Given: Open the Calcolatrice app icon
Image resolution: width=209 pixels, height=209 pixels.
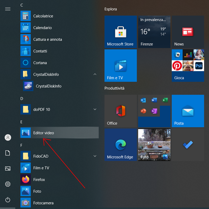Looking at the screenshot, I should click(26, 16).
